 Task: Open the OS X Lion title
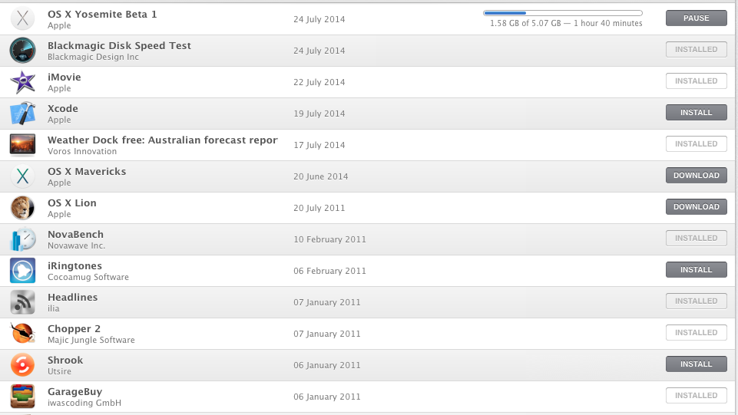72,203
